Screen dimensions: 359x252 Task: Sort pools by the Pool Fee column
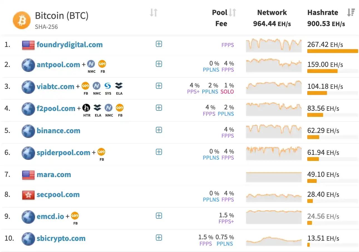click(233, 12)
